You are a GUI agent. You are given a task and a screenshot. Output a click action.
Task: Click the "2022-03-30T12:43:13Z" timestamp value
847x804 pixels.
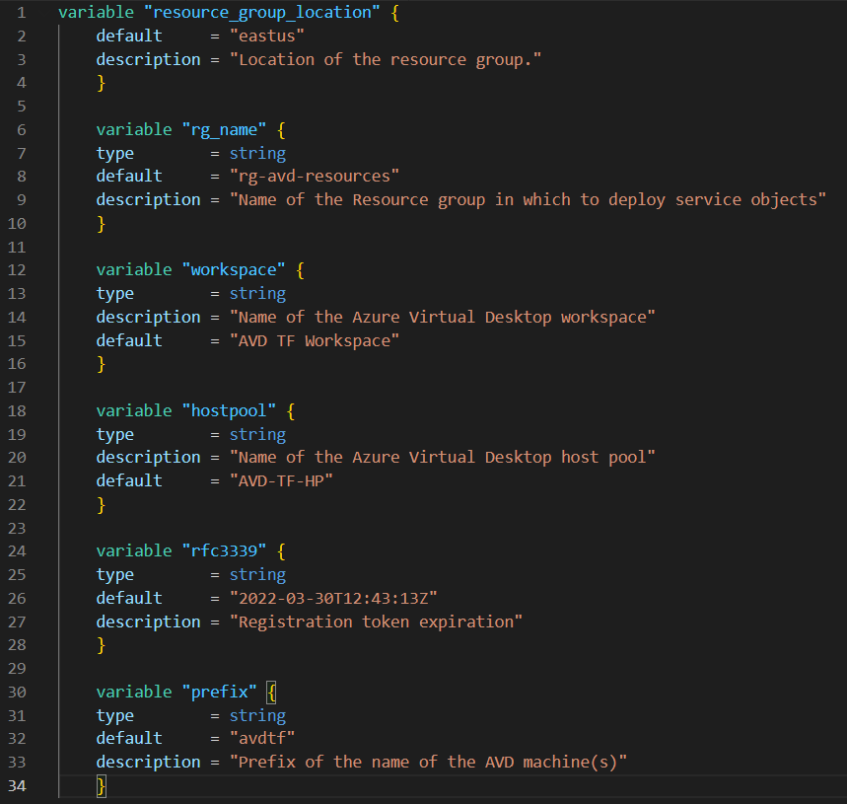click(333, 599)
